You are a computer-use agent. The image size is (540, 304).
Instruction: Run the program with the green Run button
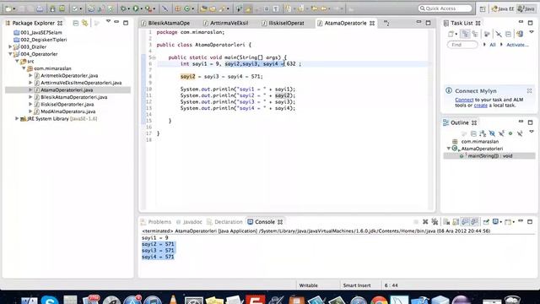[x=135, y=8]
